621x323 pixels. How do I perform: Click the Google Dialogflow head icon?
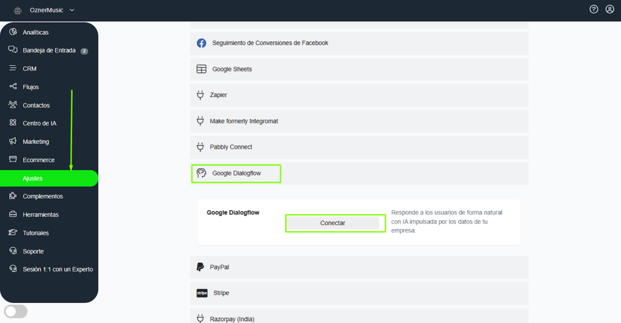(x=201, y=174)
